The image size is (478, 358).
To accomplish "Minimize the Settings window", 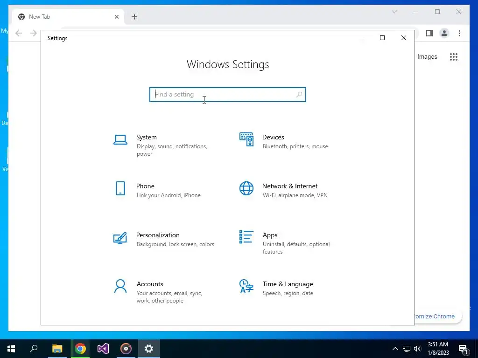I will [361, 38].
